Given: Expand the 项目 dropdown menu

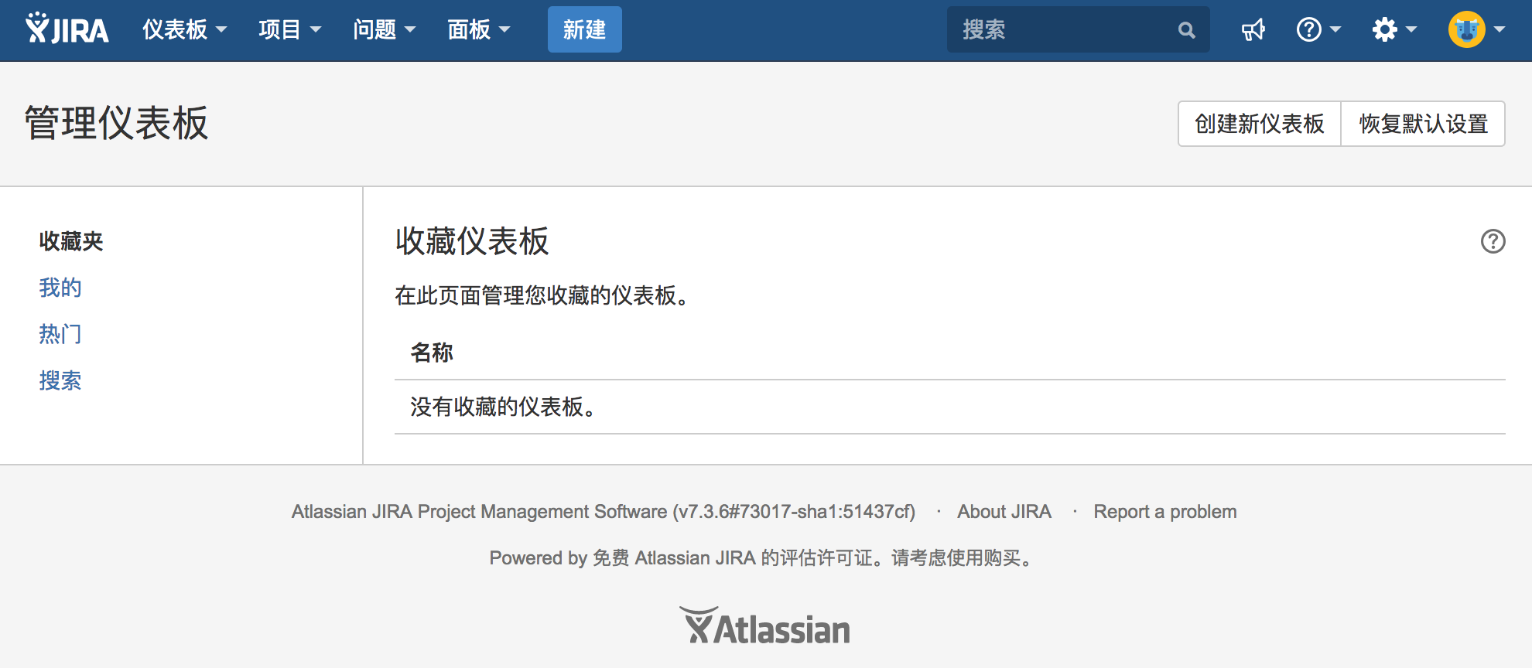Looking at the screenshot, I should pos(289,30).
